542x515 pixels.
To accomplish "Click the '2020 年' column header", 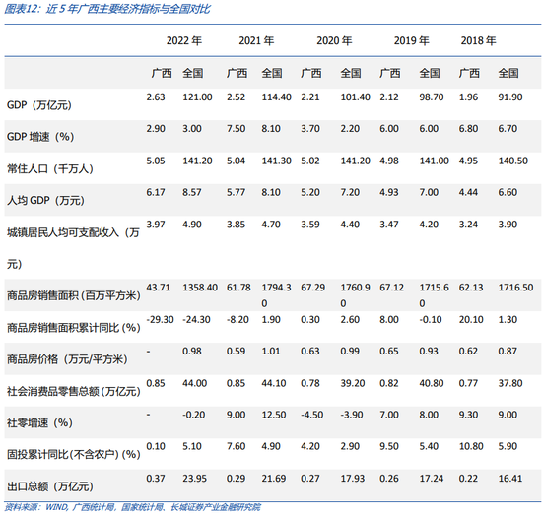I will point(334,40).
